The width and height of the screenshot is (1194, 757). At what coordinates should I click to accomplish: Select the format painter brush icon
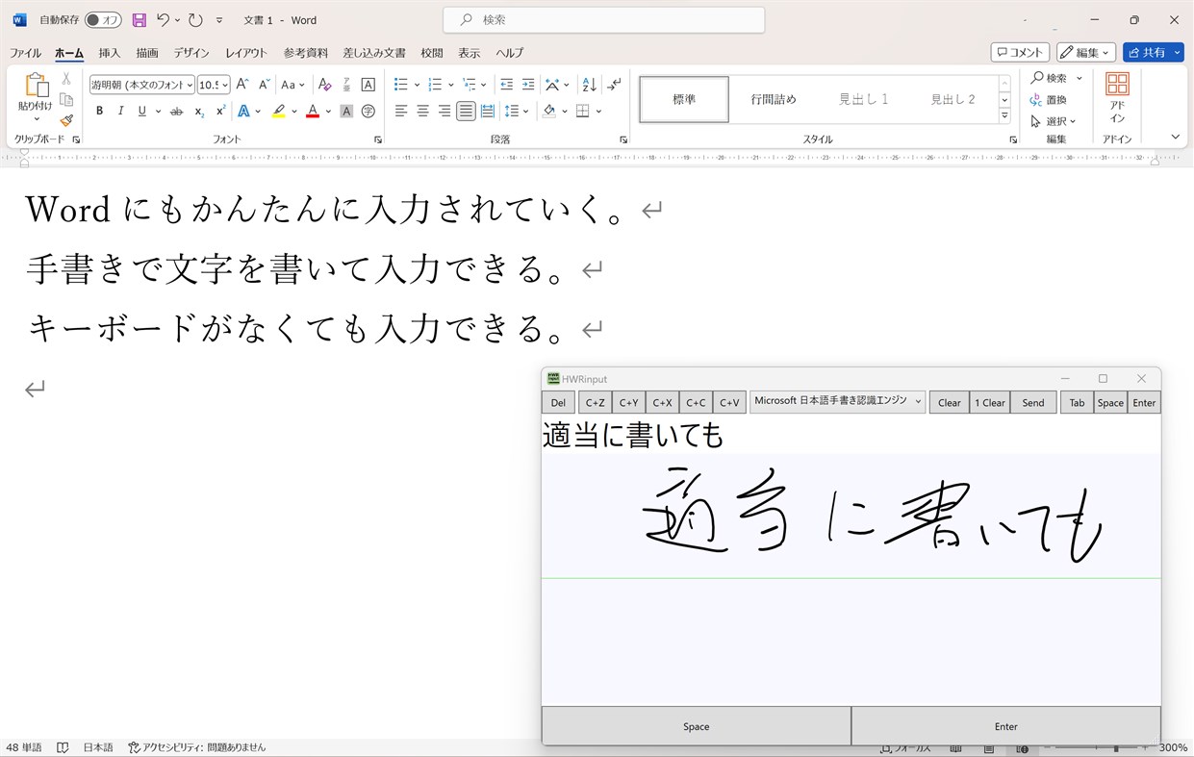66,120
